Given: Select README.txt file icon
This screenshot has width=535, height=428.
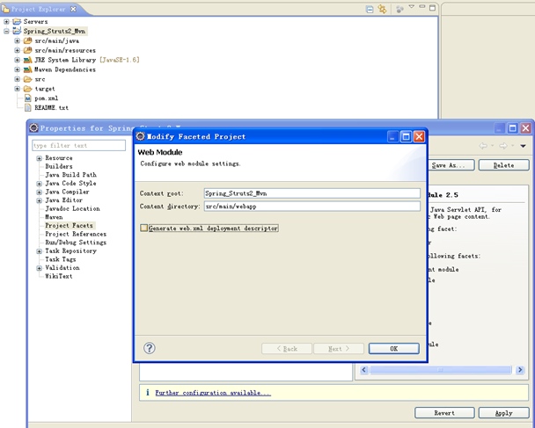Looking at the screenshot, I should click(28, 108).
